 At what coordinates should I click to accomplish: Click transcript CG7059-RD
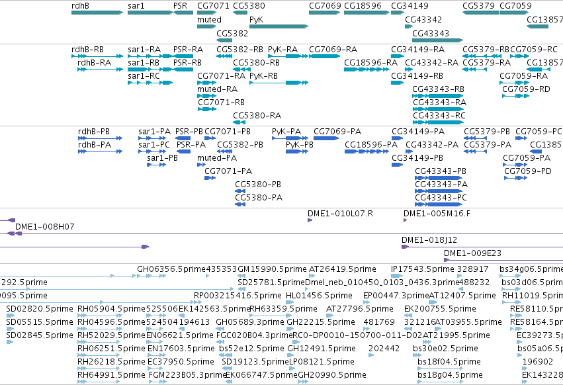point(515,97)
